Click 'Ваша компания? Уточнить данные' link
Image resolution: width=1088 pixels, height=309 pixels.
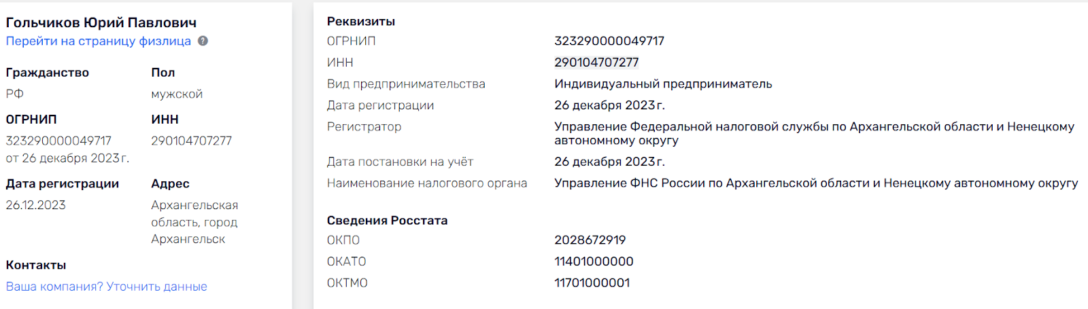(x=107, y=287)
